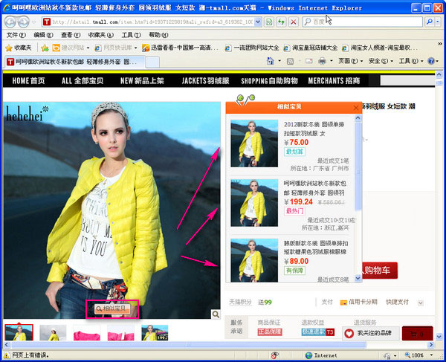The width and height of the screenshot is (446, 362).
Task: Select the fifth thumbnail showing 199 price tag
Action: click(155, 332)
